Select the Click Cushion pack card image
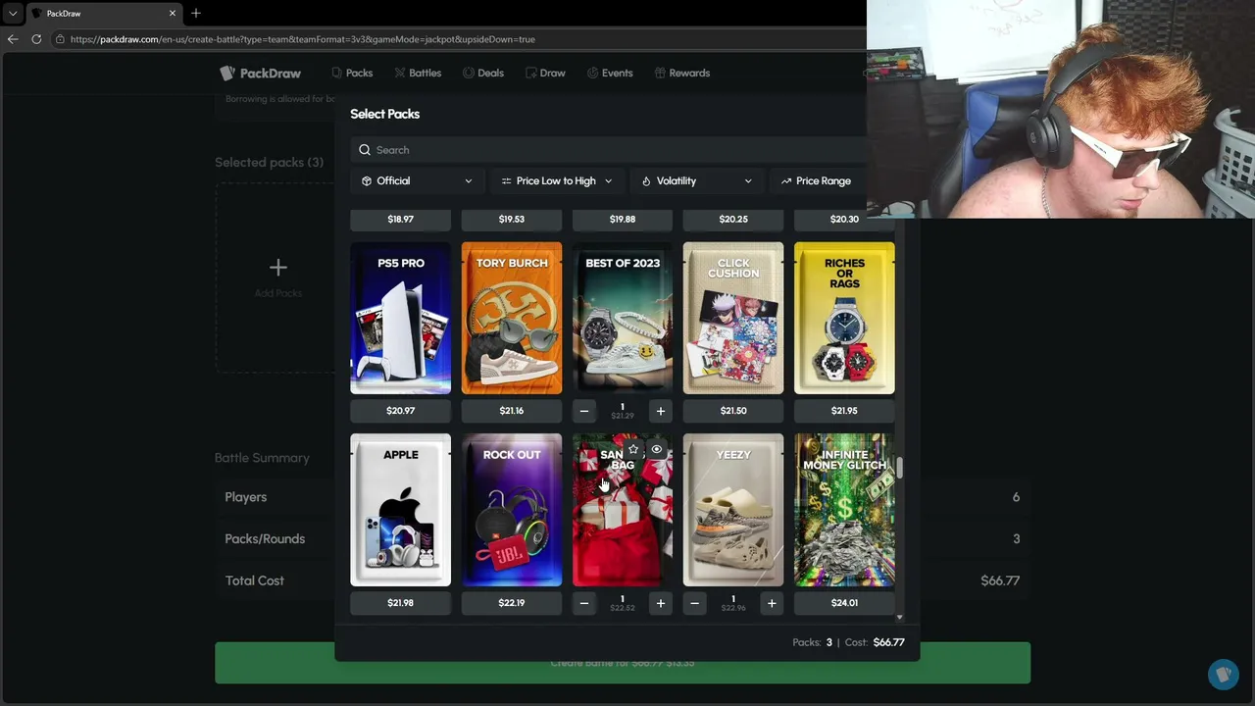This screenshot has height=706, width=1255. coord(733,318)
